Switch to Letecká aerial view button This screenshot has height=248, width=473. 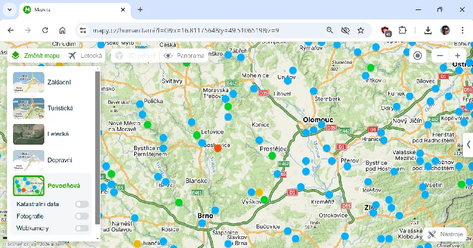(x=86, y=56)
